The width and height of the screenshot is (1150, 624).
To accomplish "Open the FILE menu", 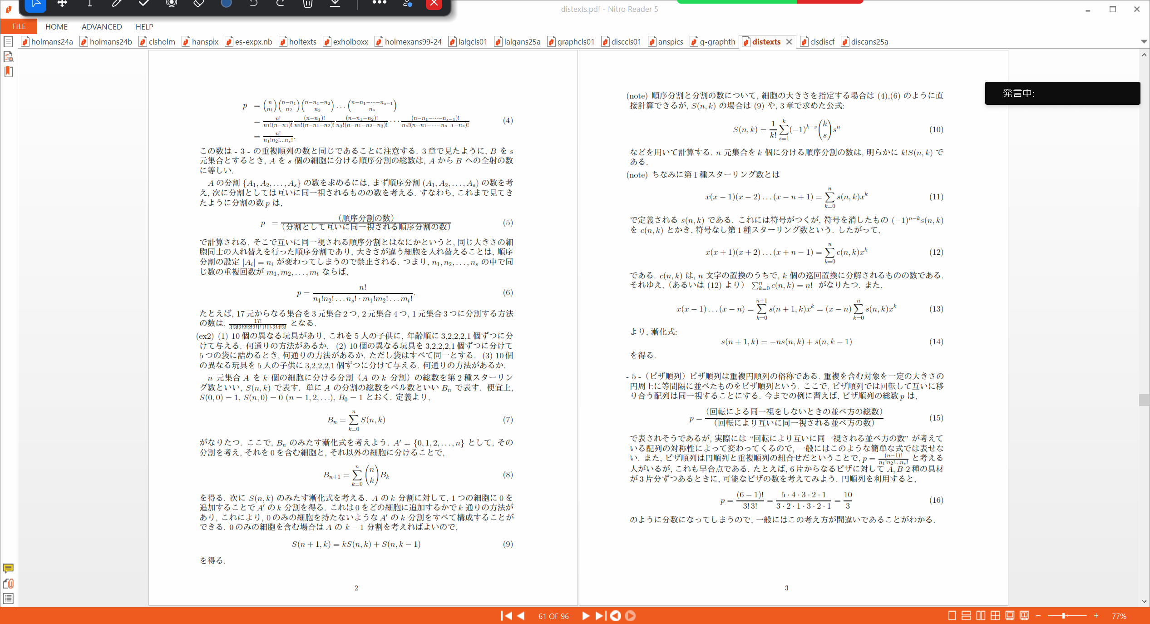I will [19, 26].
